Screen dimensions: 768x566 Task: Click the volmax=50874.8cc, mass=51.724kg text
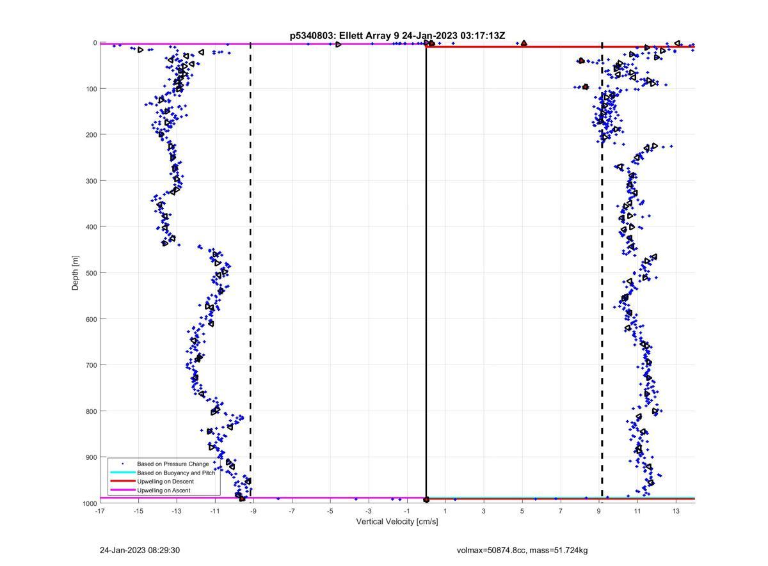pos(522,550)
